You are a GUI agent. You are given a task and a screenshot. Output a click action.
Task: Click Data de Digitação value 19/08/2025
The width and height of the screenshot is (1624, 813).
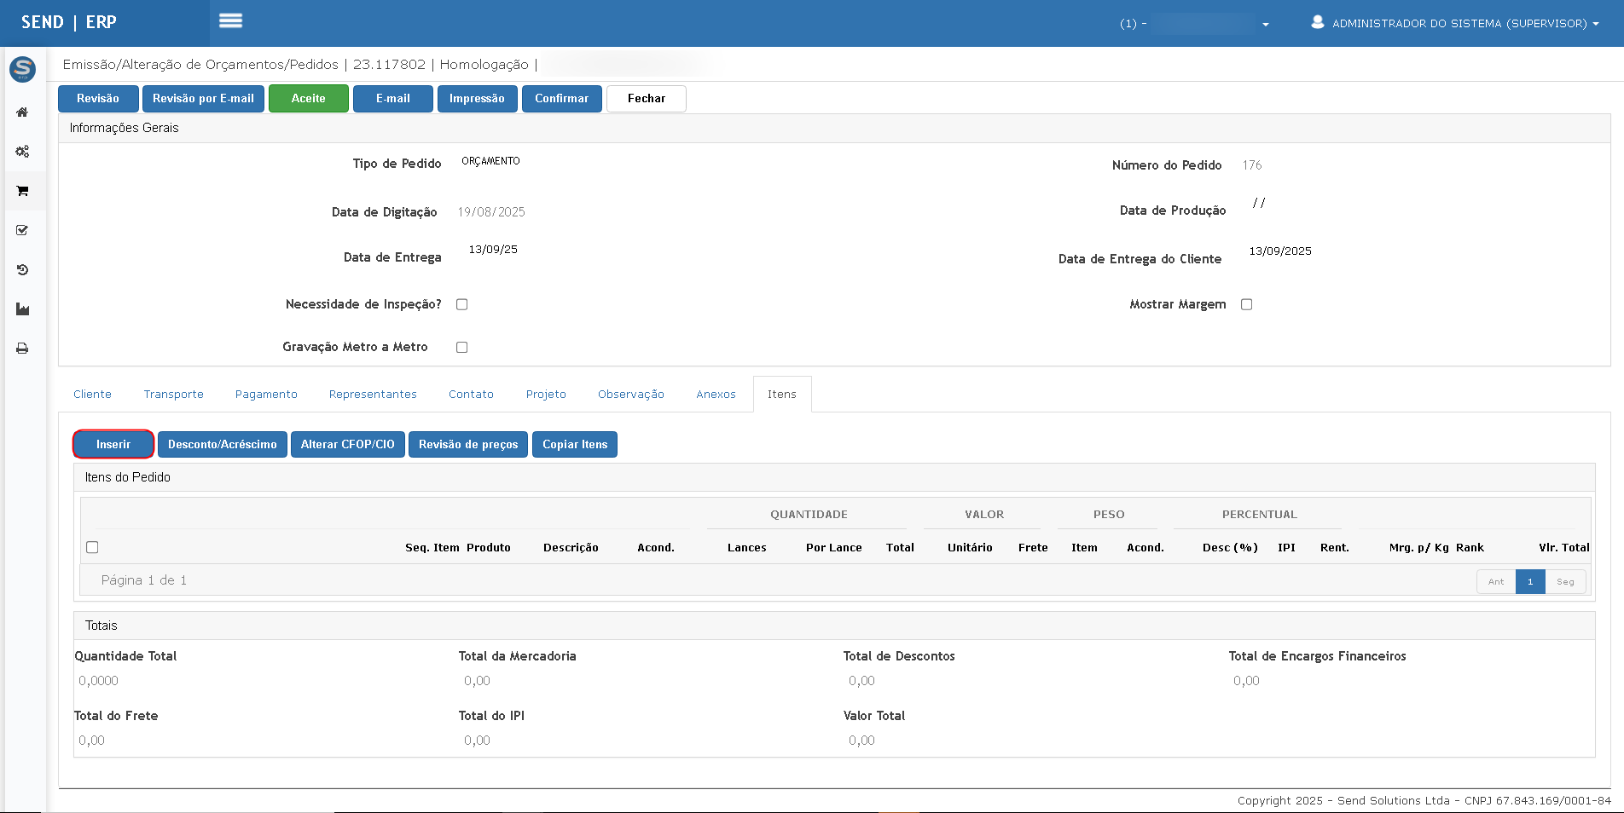[x=491, y=212]
